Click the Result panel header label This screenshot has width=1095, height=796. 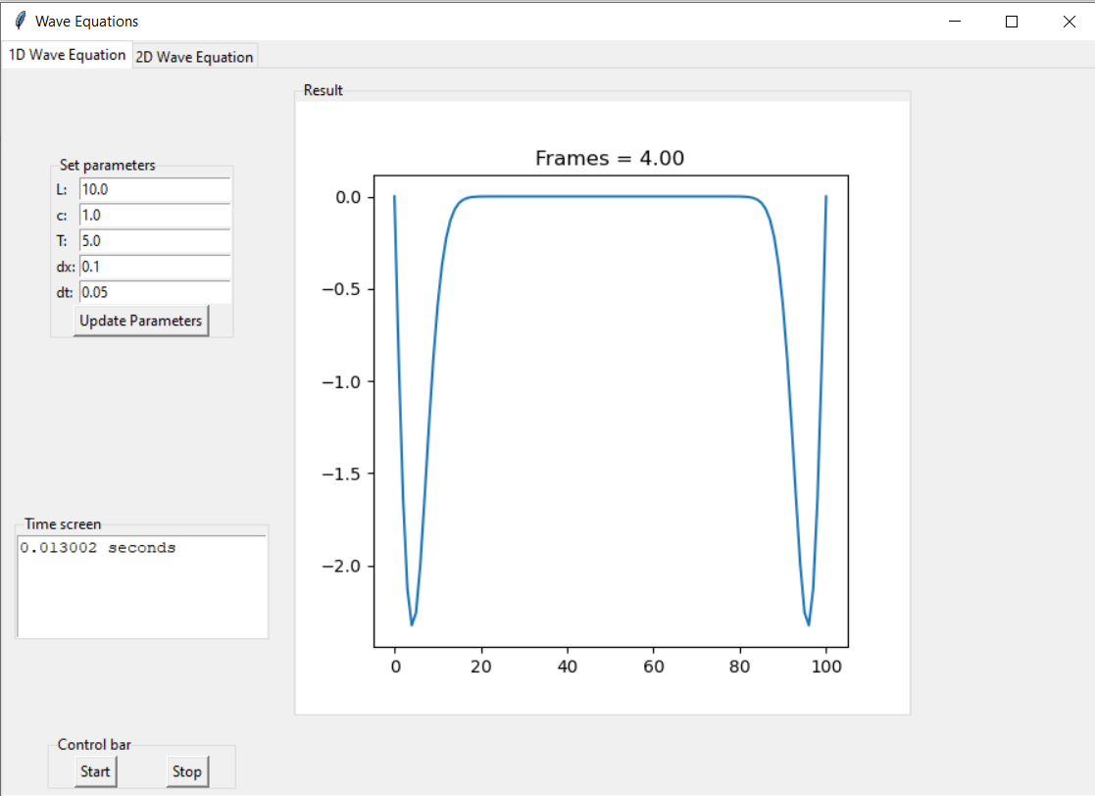click(x=324, y=89)
